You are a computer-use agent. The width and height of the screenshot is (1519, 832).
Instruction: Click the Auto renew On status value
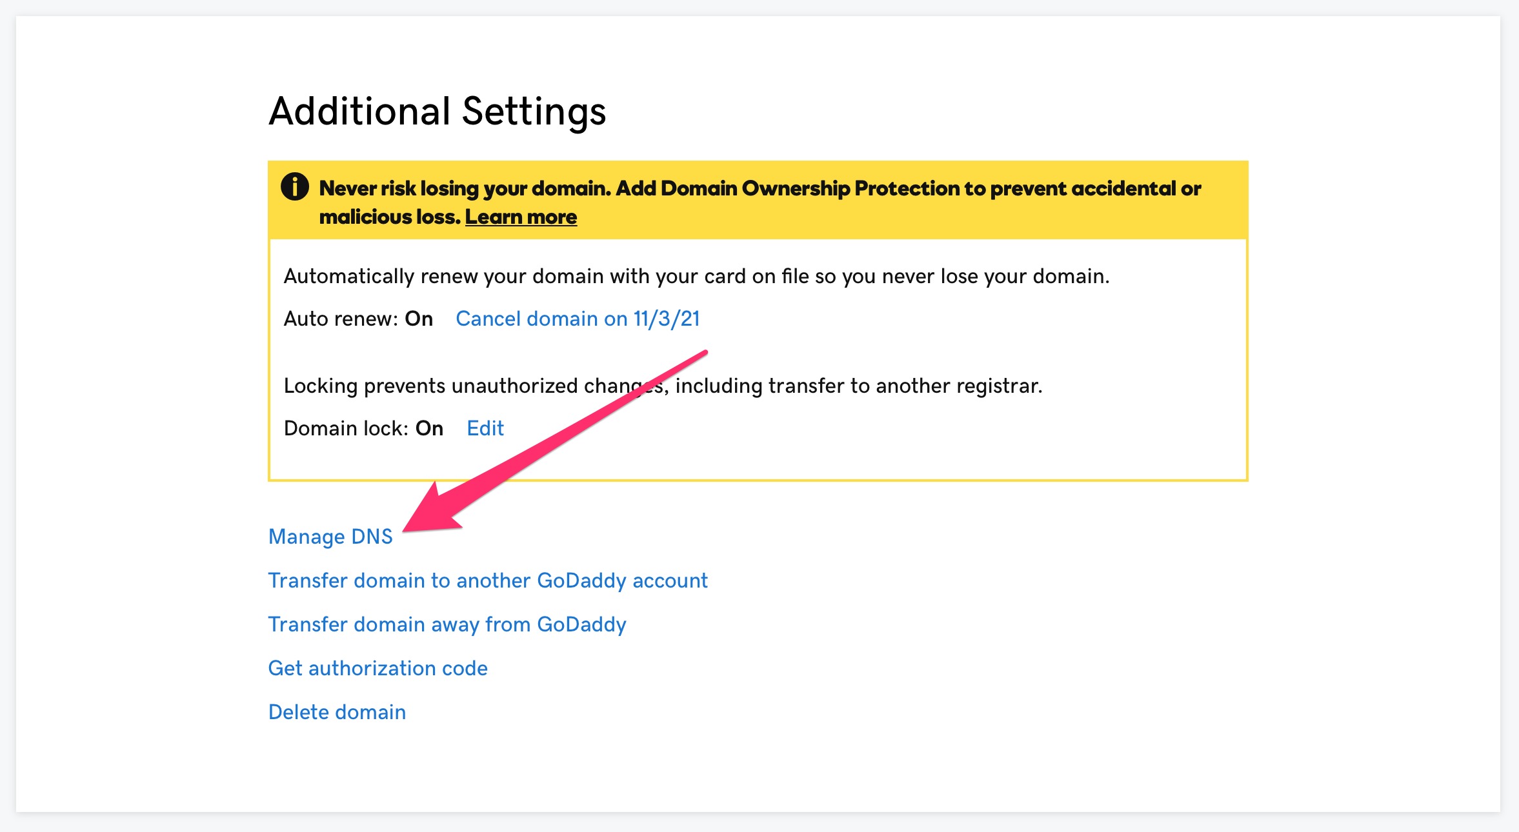pos(419,319)
